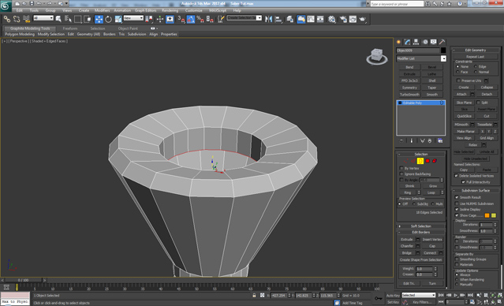
Task: Click the Bridge button
Action: coord(407,253)
